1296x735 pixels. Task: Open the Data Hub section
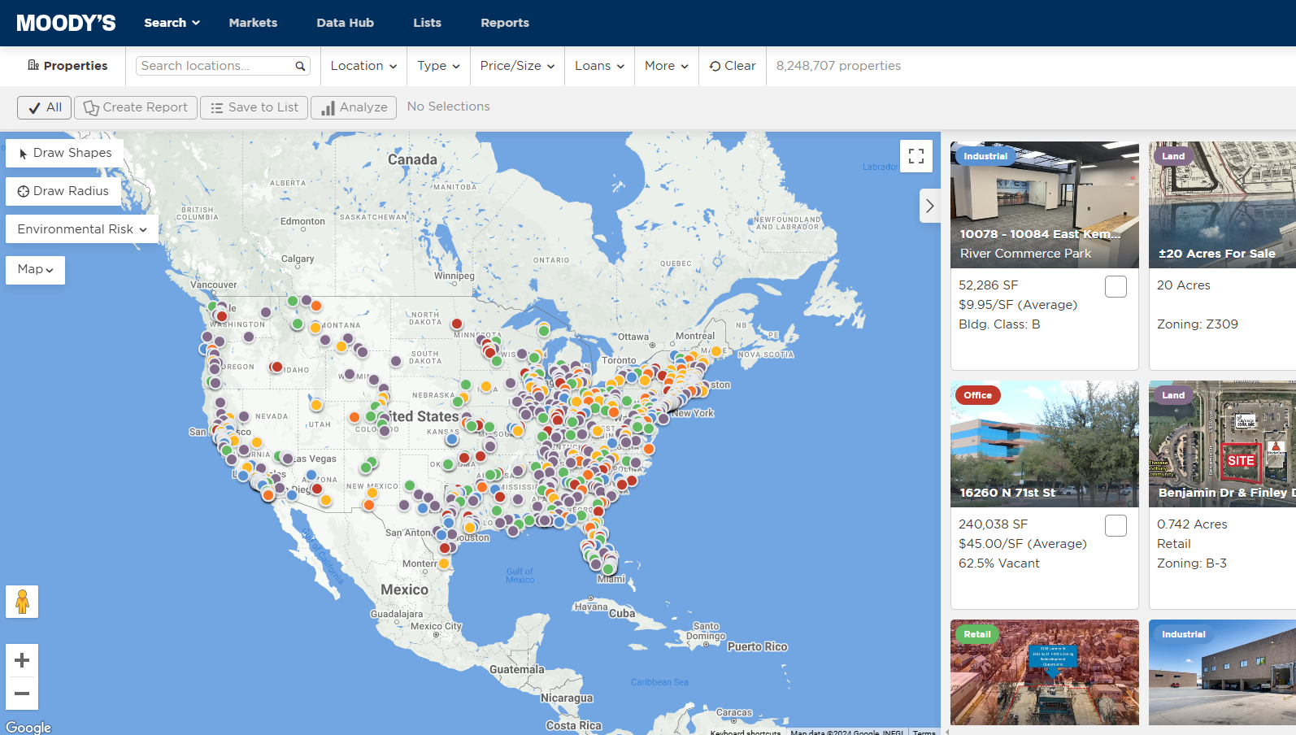345,23
